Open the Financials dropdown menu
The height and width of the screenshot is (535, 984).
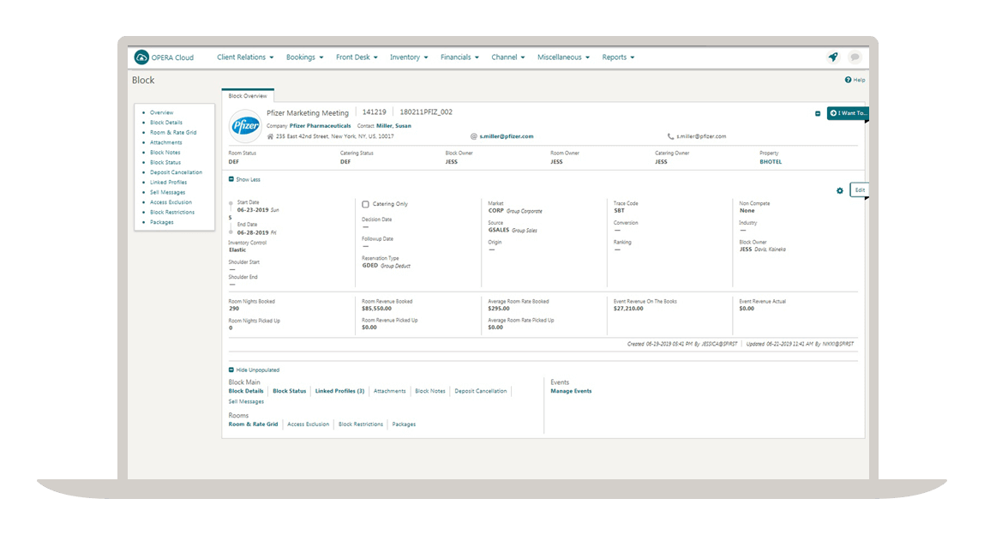coord(459,57)
